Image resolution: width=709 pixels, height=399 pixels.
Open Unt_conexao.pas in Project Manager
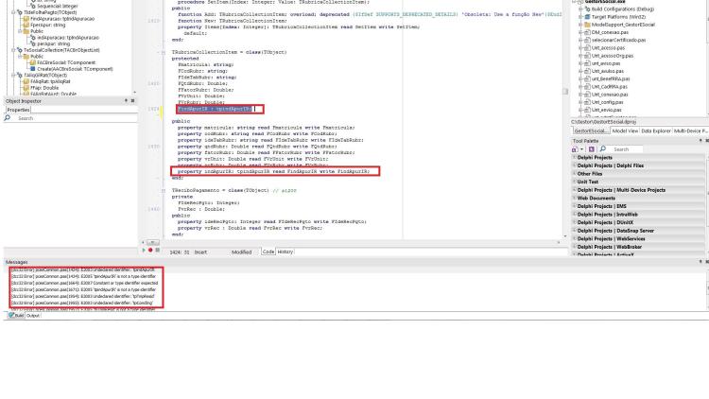(x=610, y=95)
